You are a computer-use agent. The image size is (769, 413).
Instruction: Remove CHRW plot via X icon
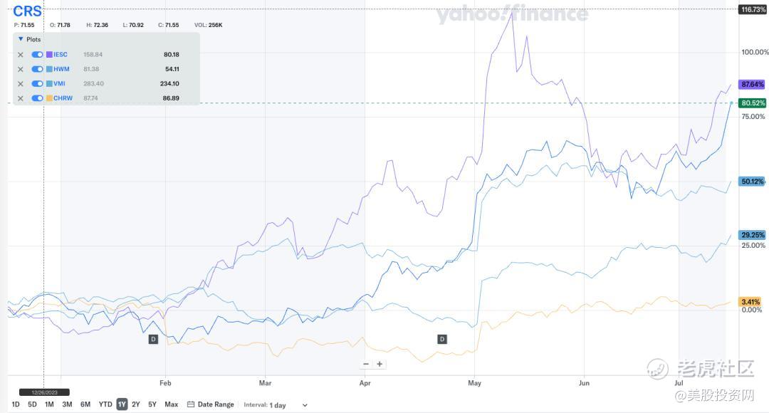click(x=20, y=98)
